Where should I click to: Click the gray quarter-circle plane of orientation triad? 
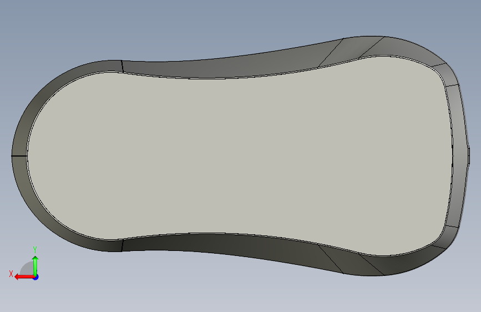(x=28, y=269)
